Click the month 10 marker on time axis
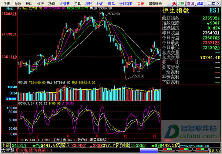Screen dimensions: 222x154 [x=125, y=136]
